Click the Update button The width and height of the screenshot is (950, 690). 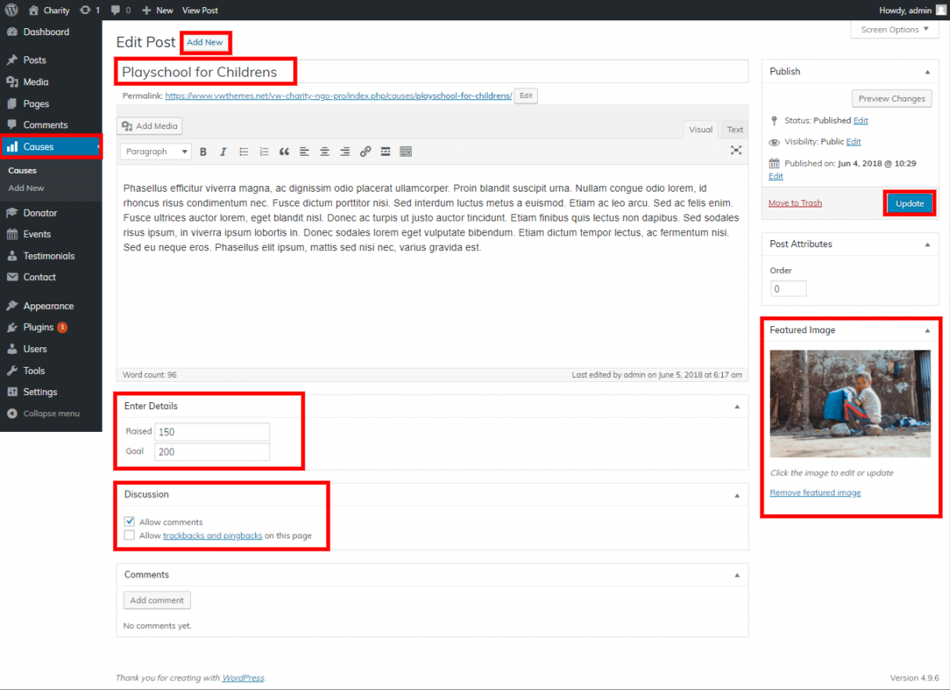909,203
